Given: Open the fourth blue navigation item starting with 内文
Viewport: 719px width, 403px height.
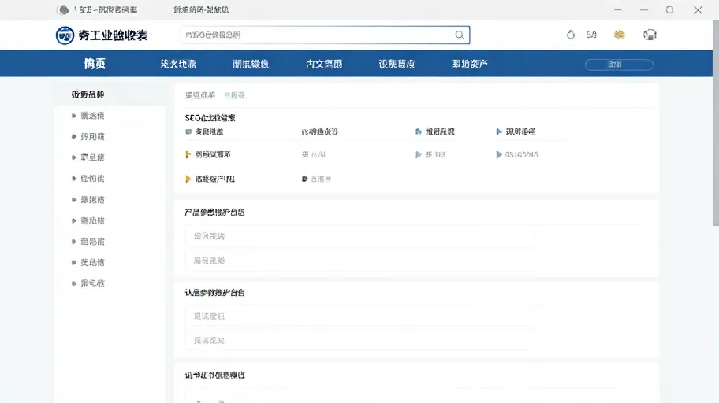Looking at the screenshot, I should point(324,64).
